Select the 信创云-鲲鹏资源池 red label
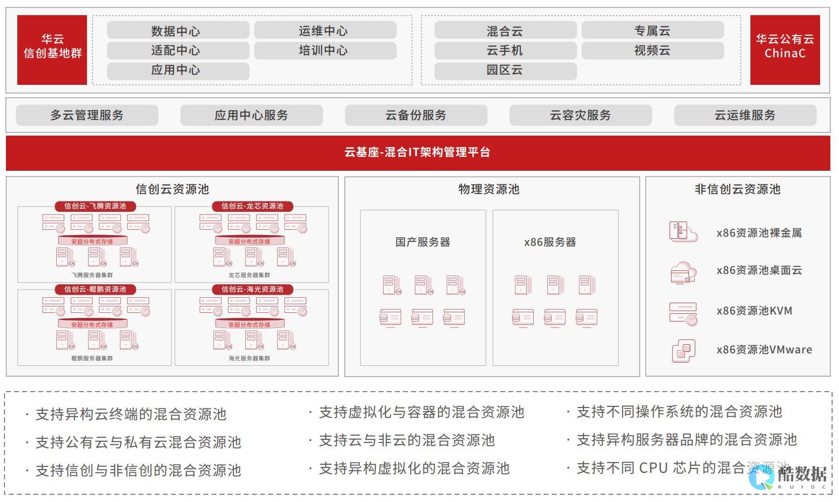This screenshot has height=502, width=839. (95, 289)
